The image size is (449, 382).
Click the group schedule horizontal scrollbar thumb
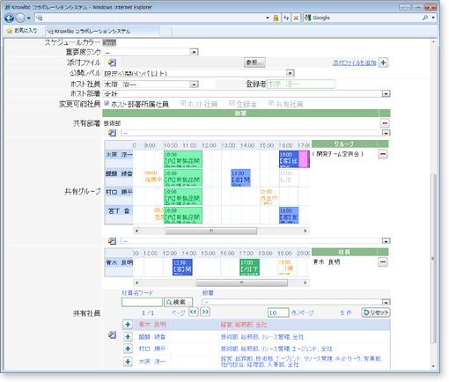coord(211,231)
